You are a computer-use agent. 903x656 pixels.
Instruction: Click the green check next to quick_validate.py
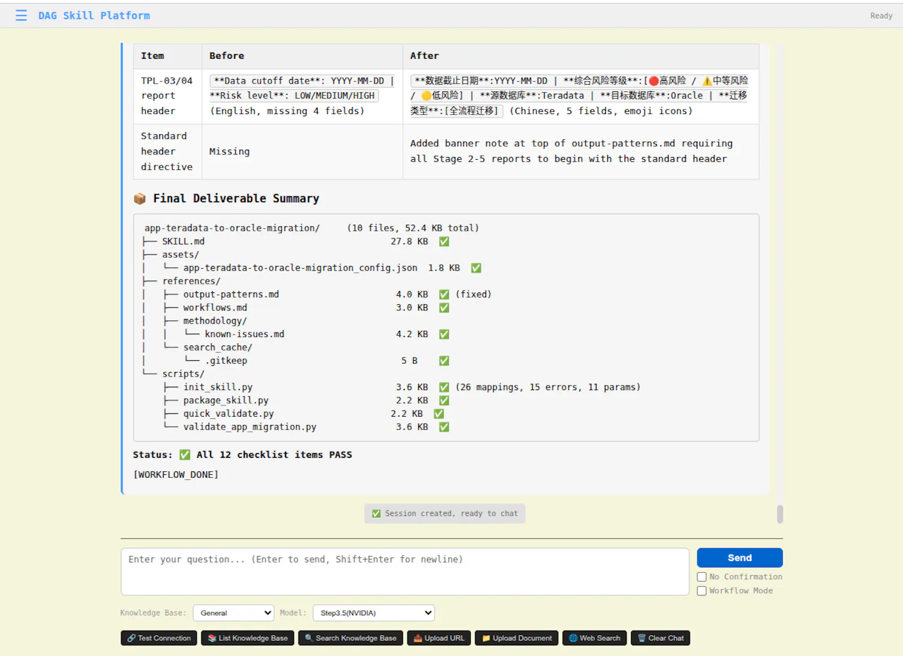coord(439,414)
